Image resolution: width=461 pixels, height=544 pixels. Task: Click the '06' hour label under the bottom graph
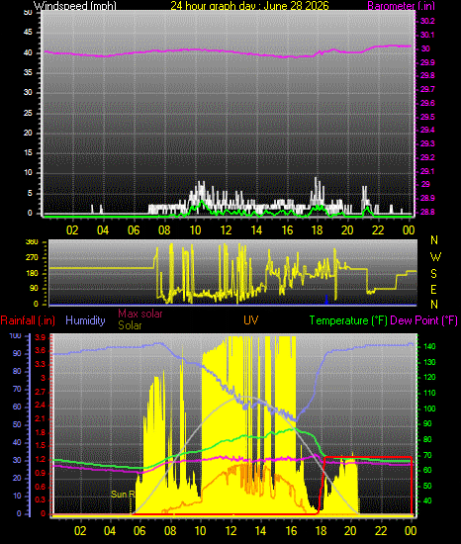pyautogui.click(x=139, y=531)
